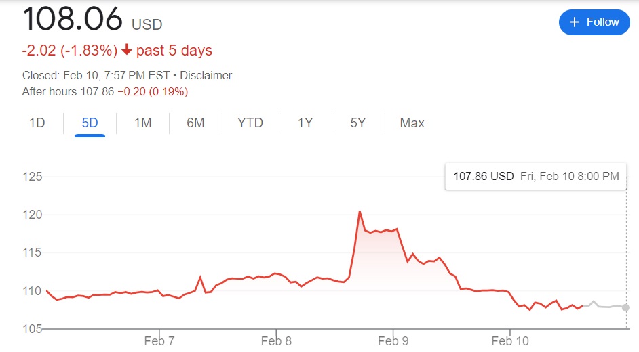Click the Feb 9 date label on the axis
Viewport: 639px width, 352px height.
point(393,340)
